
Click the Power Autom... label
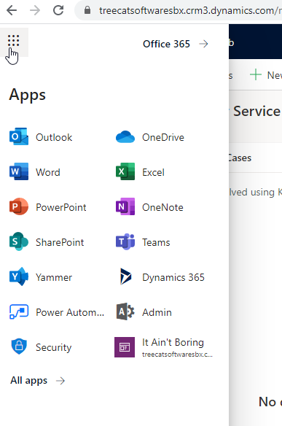(x=70, y=312)
